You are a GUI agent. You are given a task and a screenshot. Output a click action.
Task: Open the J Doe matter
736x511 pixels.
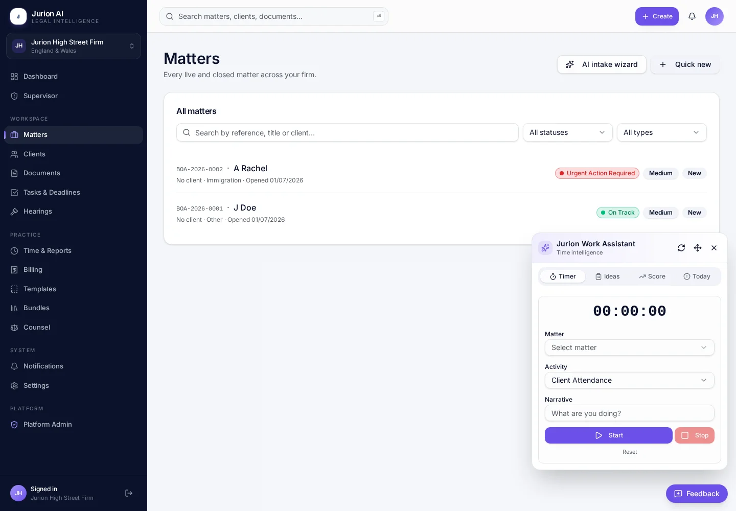click(245, 208)
